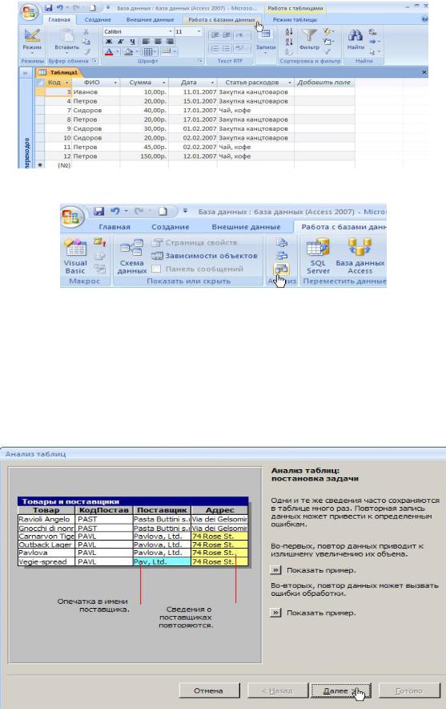Toggle bold Ж formatting
446x709 pixels.
pos(109,42)
